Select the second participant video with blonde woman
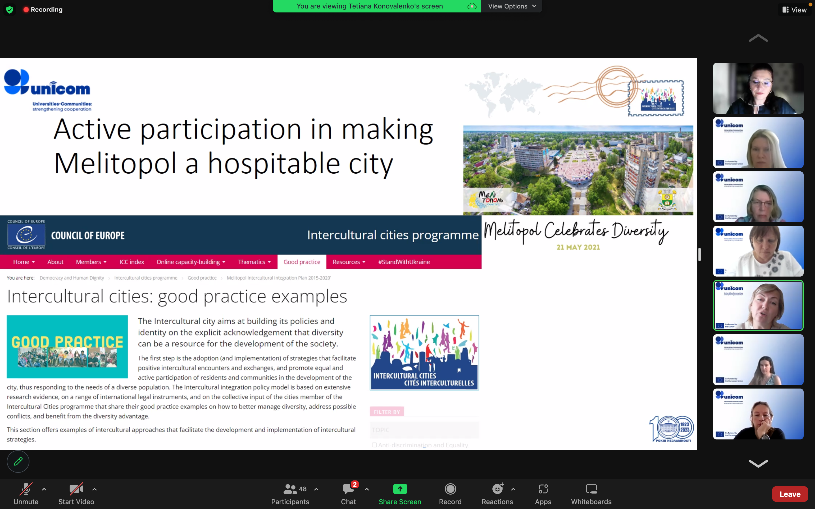The height and width of the screenshot is (509, 815). pyautogui.click(x=758, y=143)
